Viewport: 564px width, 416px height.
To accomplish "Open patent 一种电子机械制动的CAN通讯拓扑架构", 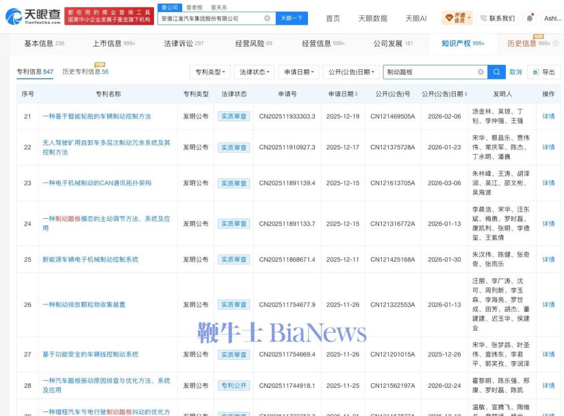I will 97,183.
